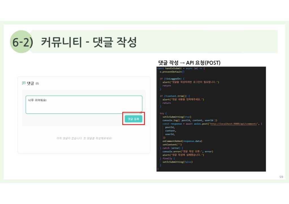Click the code line setIsSubmitting(true)
Screen dimensions: 289x204
pyautogui.click(x=177, y=117)
